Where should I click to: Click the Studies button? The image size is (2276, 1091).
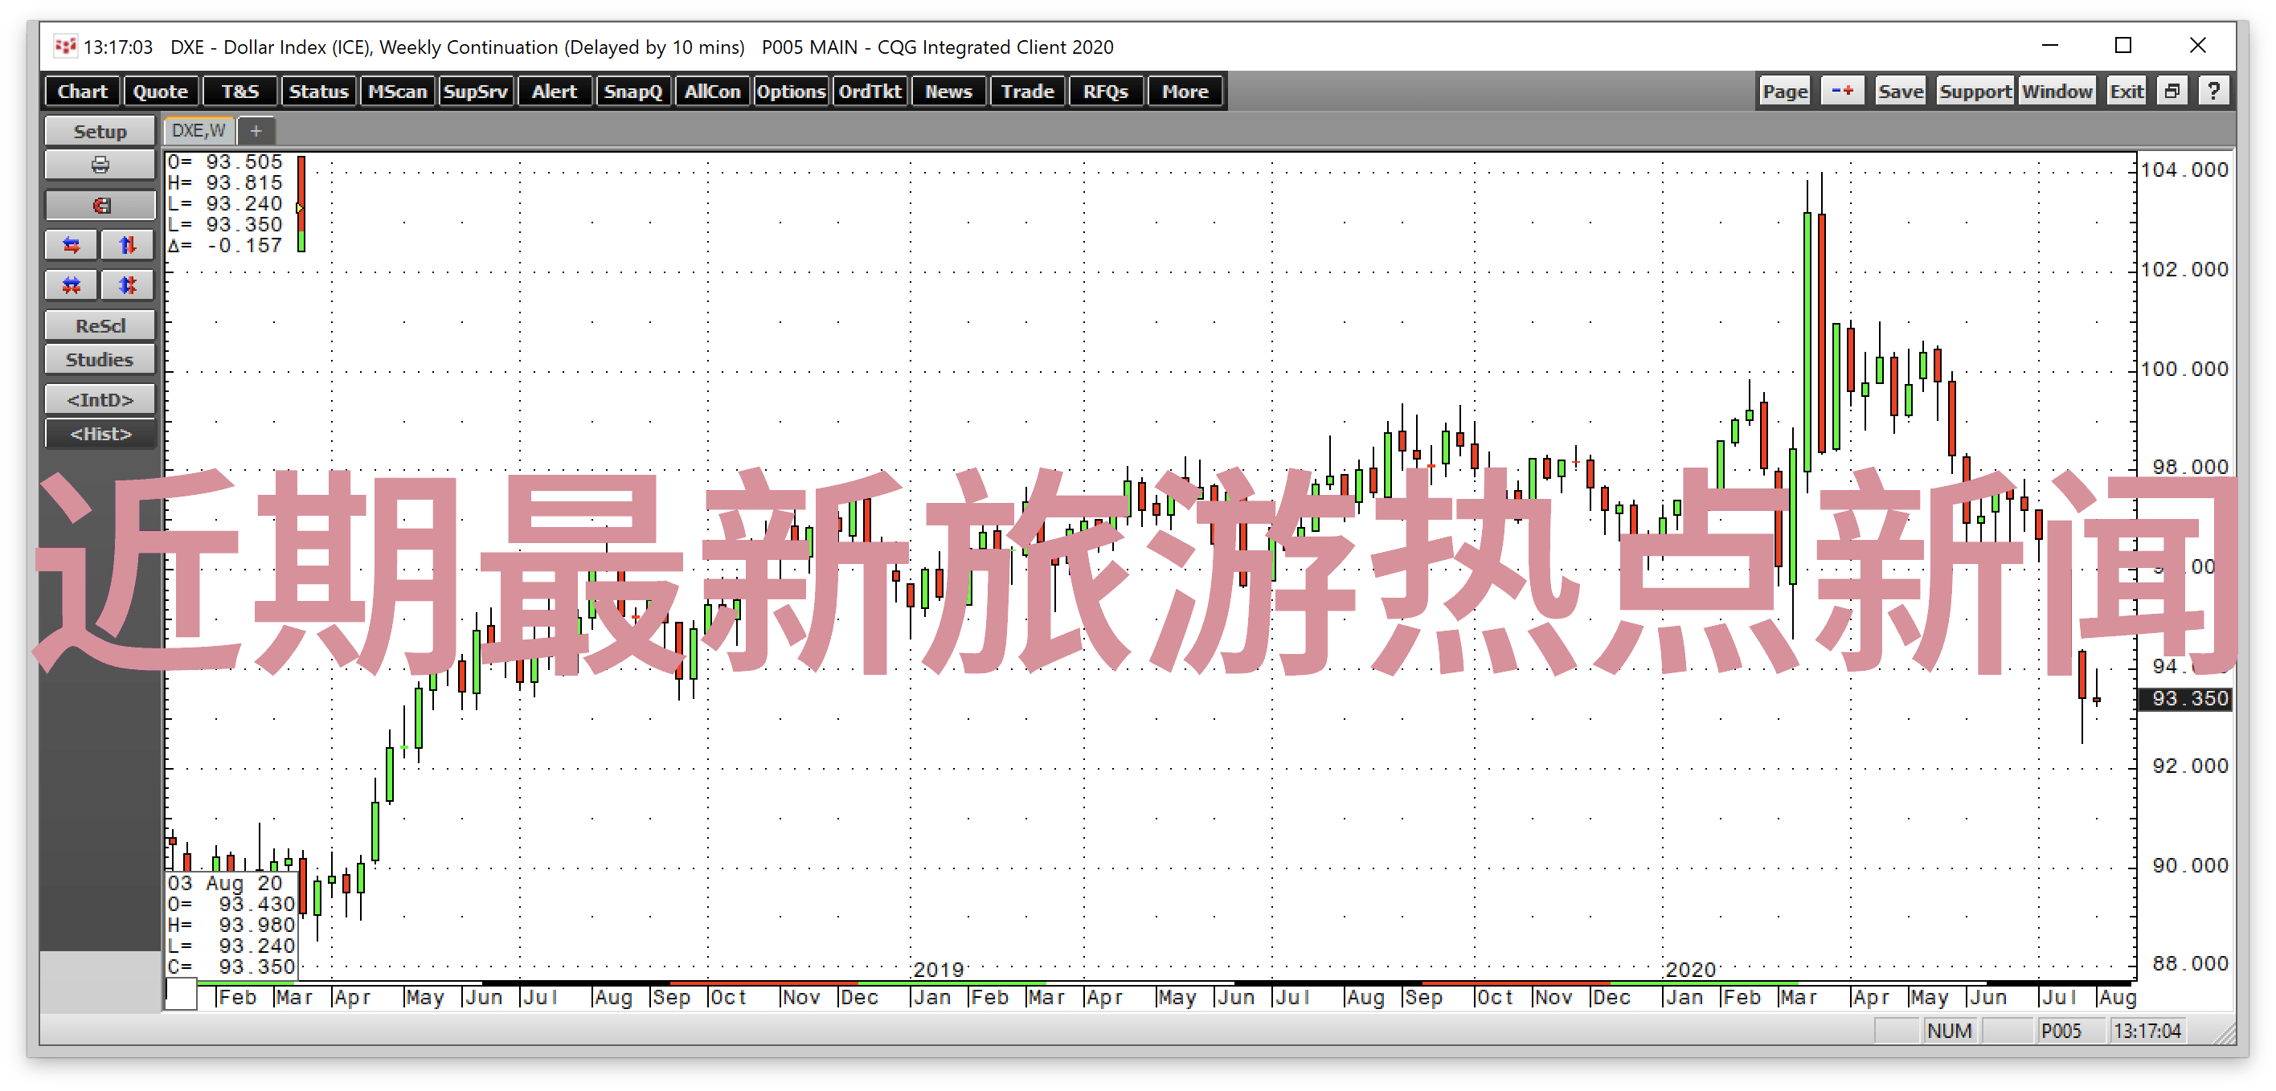pyautogui.click(x=99, y=360)
